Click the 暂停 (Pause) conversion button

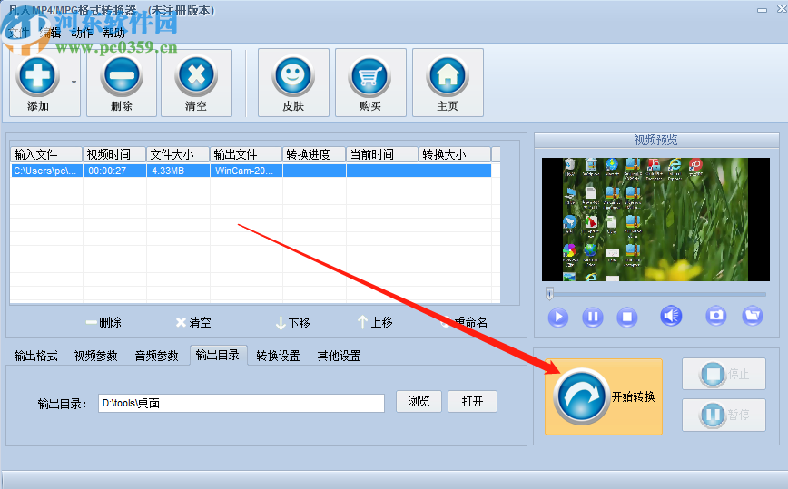pos(724,416)
